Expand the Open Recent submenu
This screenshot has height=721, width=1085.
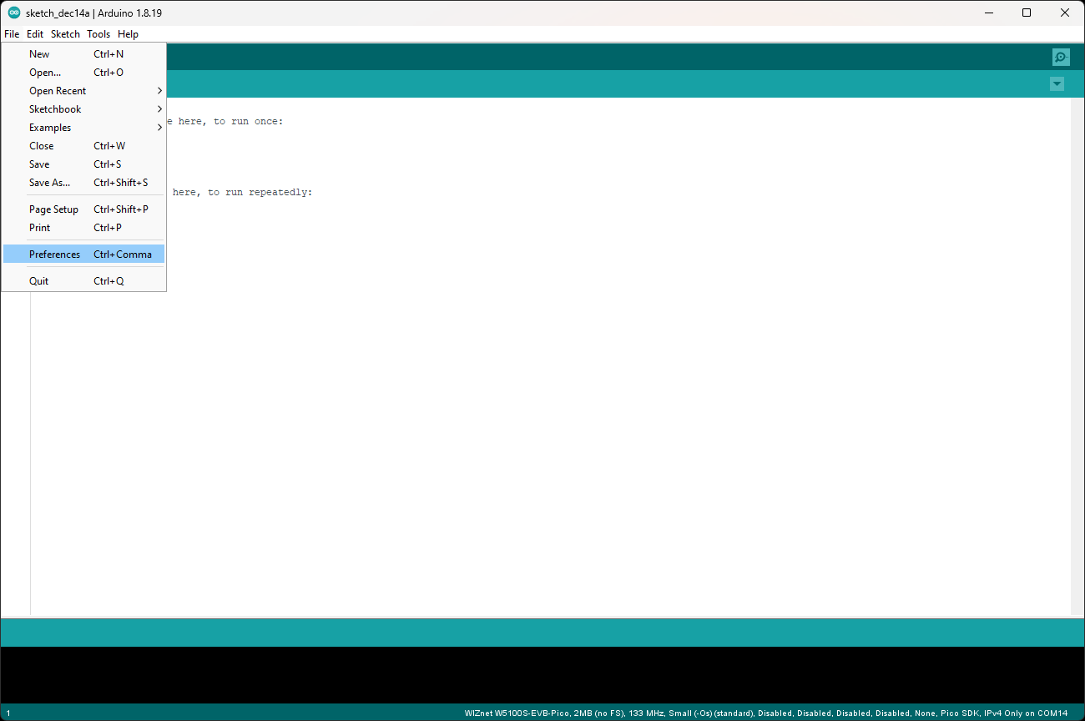click(83, 91)
